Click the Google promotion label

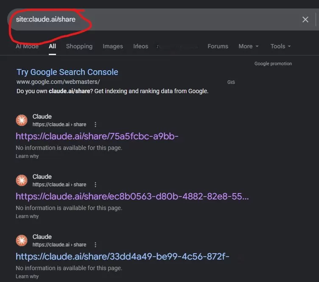tap(273, 64)
